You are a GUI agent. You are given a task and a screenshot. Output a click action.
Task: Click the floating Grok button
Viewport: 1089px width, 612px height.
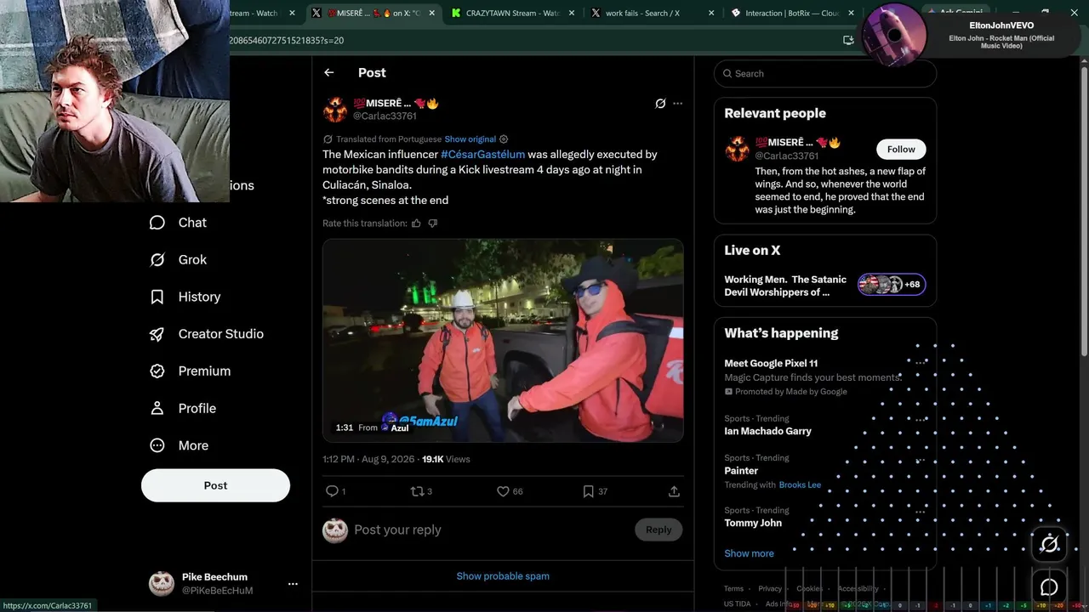(x=1049, y=544)
